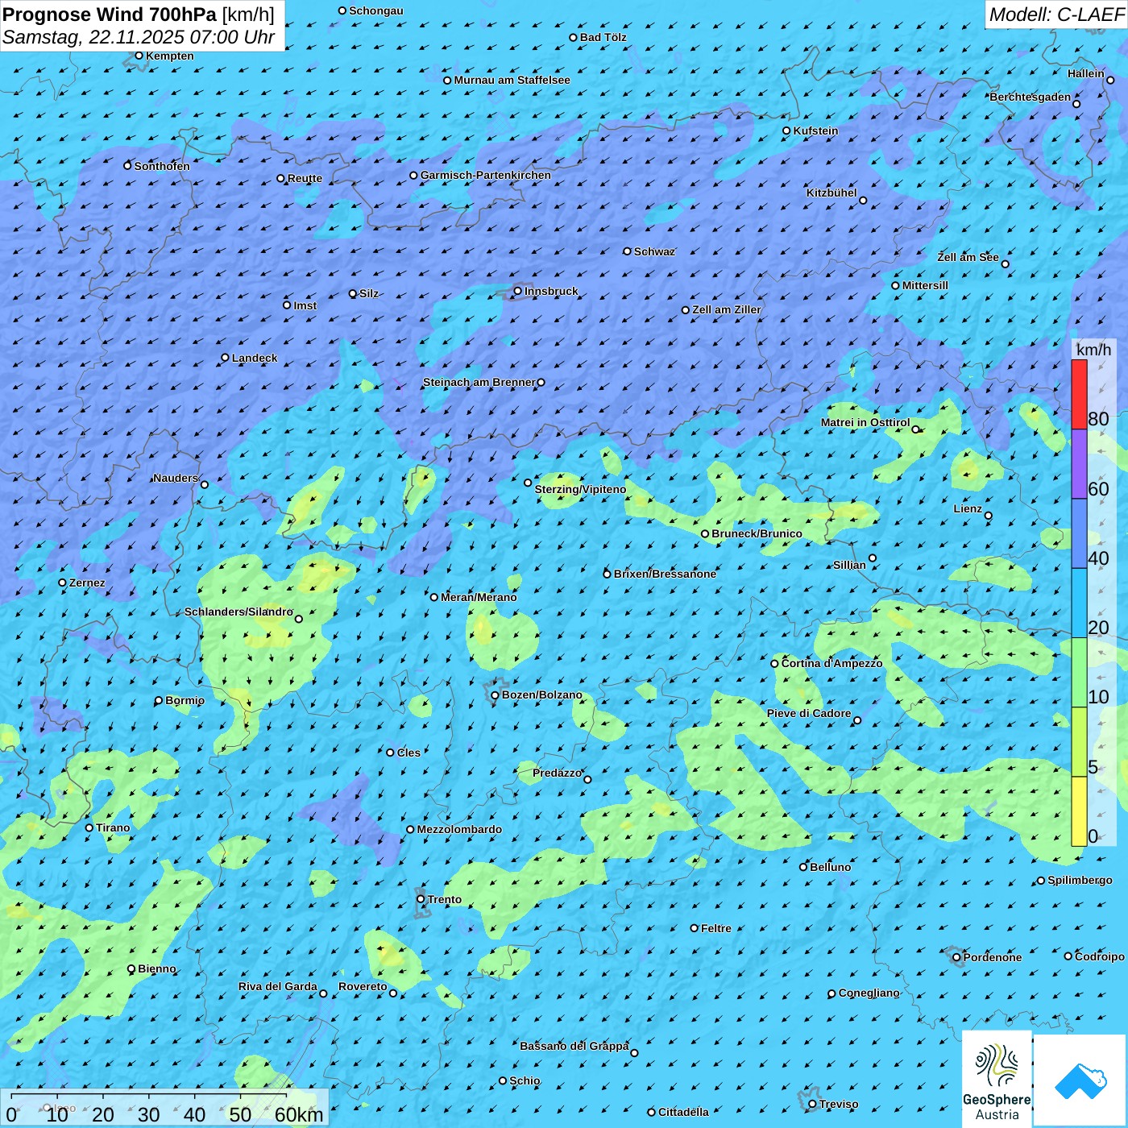Select the Trento city marker circle
The image size is (1128, 1128).
pos(421,899)
